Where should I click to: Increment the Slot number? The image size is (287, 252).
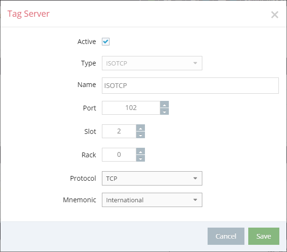[x=141, y=128]
